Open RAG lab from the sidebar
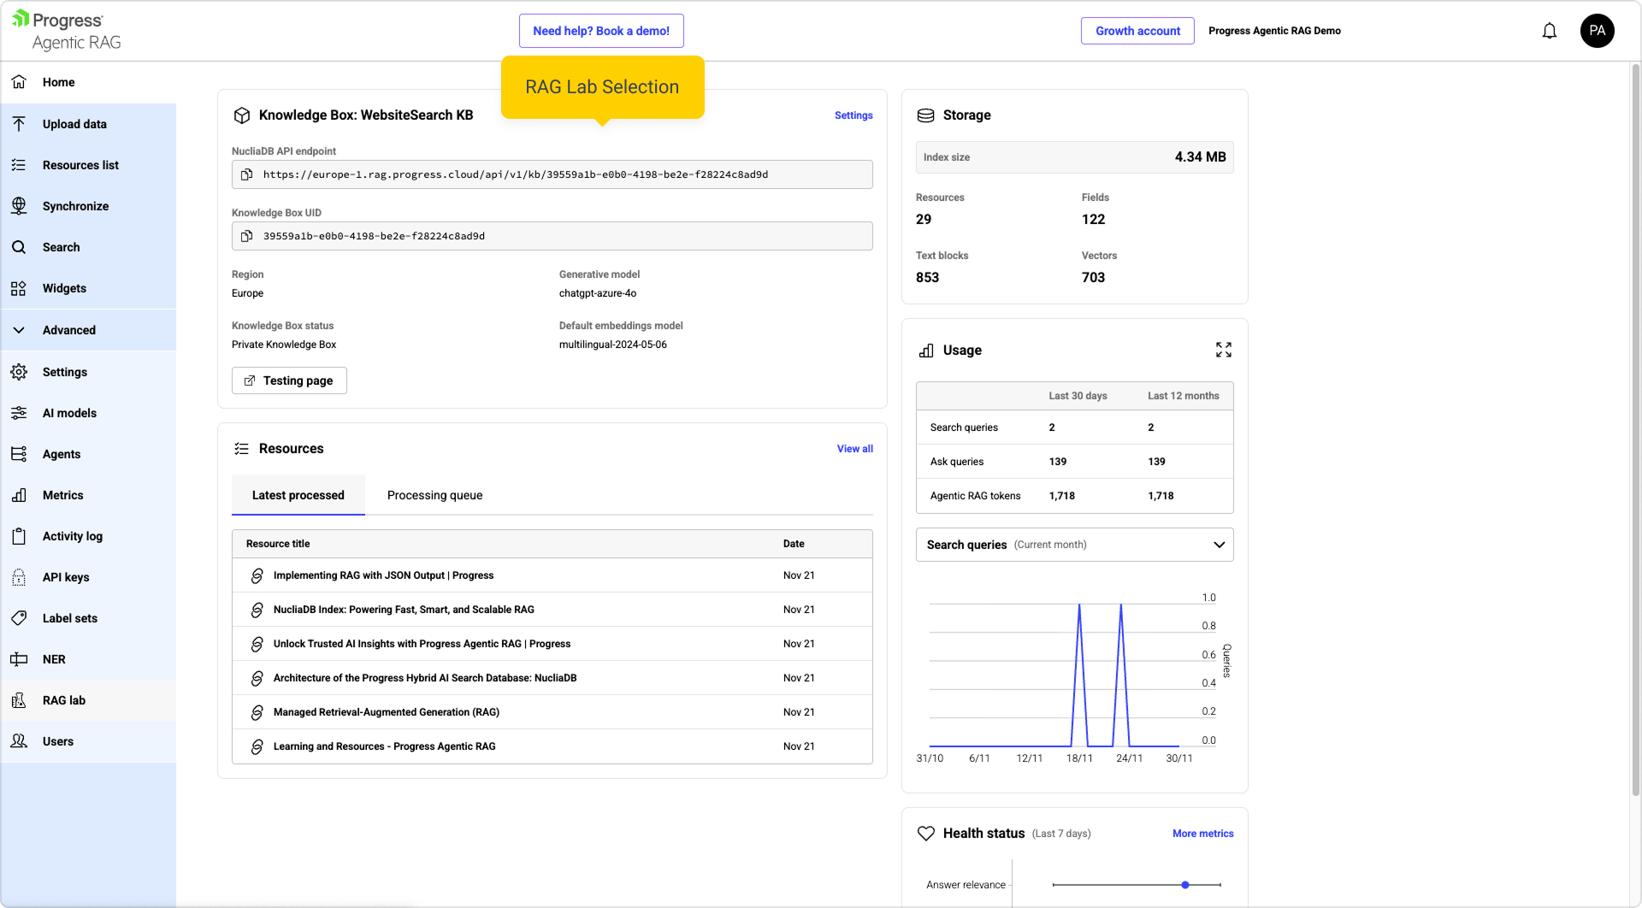This screenshot has height=908, width=1642. coord(64,700)
